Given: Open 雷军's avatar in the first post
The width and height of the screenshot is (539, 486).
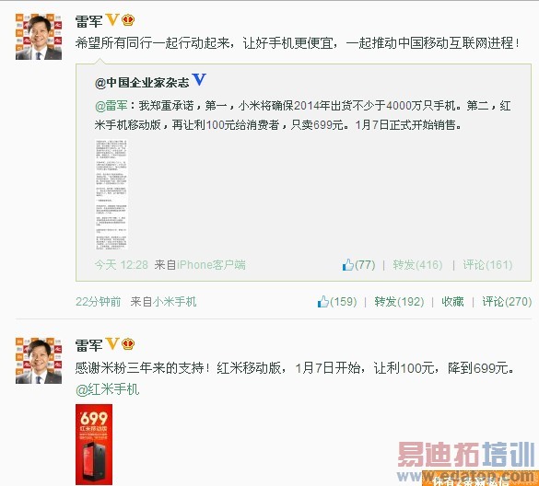Looking at the screenshot, I should tap(39, 37).
